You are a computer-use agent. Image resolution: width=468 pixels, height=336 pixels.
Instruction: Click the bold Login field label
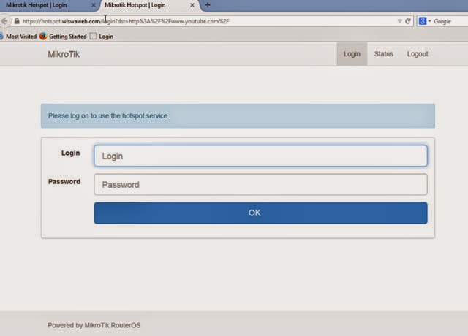pyautogui.click(x=70, y=153)
